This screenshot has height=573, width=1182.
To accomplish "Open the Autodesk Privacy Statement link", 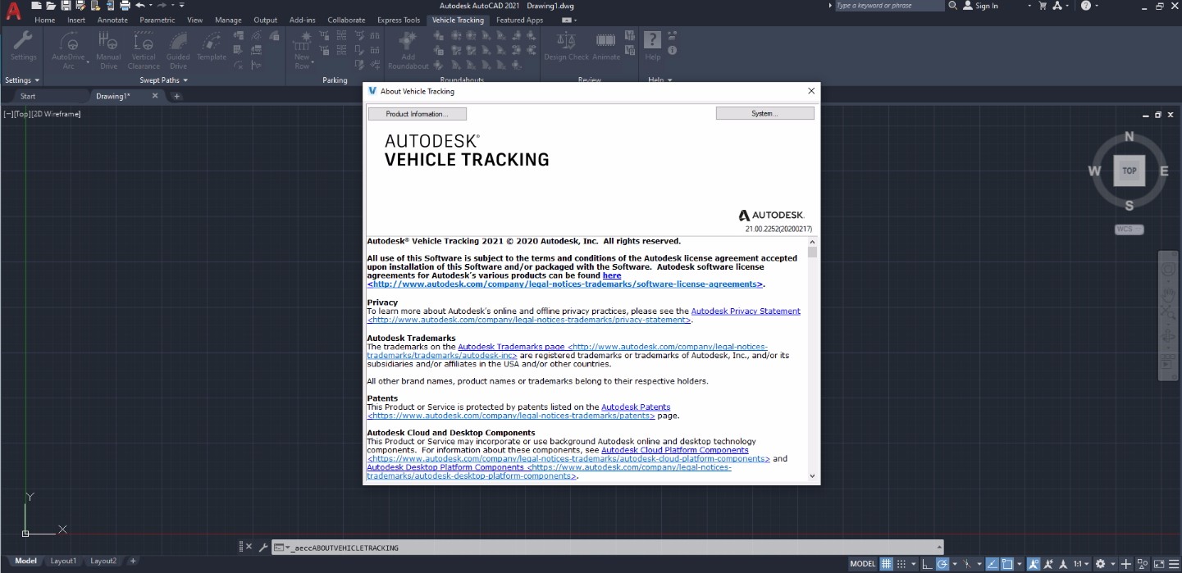I will (x=746, y=311).
